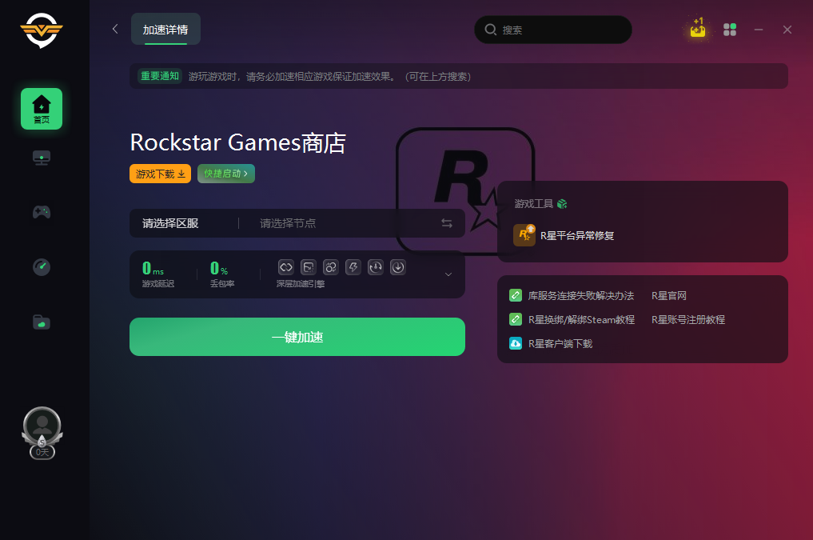Click the two-circles engine icon
Screen dimensions: 813x540
[331, 267]
